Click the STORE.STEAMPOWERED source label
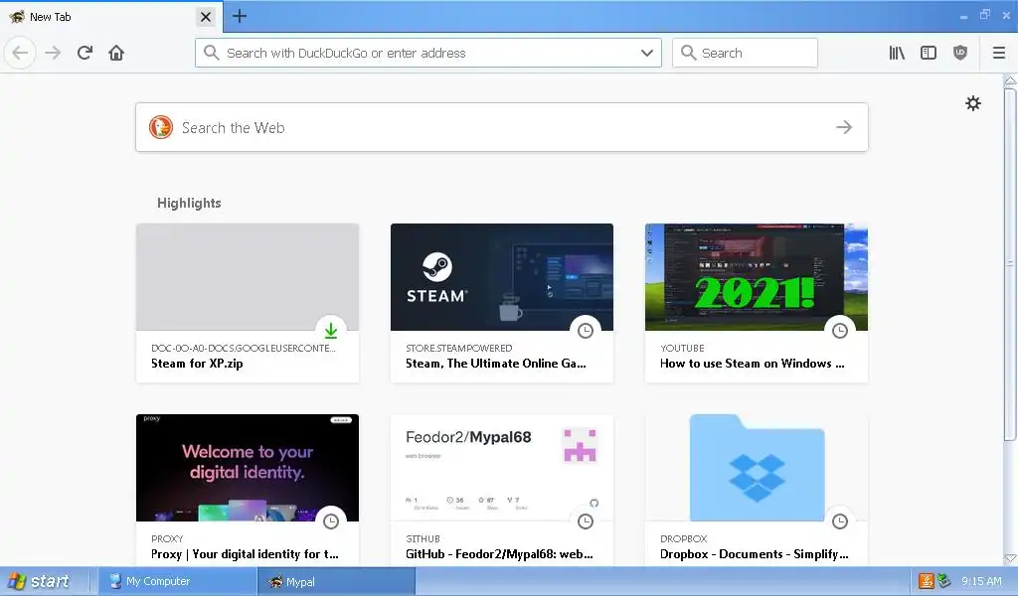Viewport: 1018px width, 596px height. [x=459, y=349]
